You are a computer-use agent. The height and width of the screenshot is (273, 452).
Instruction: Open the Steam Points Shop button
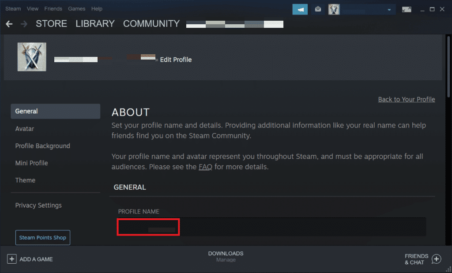click(43, 238)
